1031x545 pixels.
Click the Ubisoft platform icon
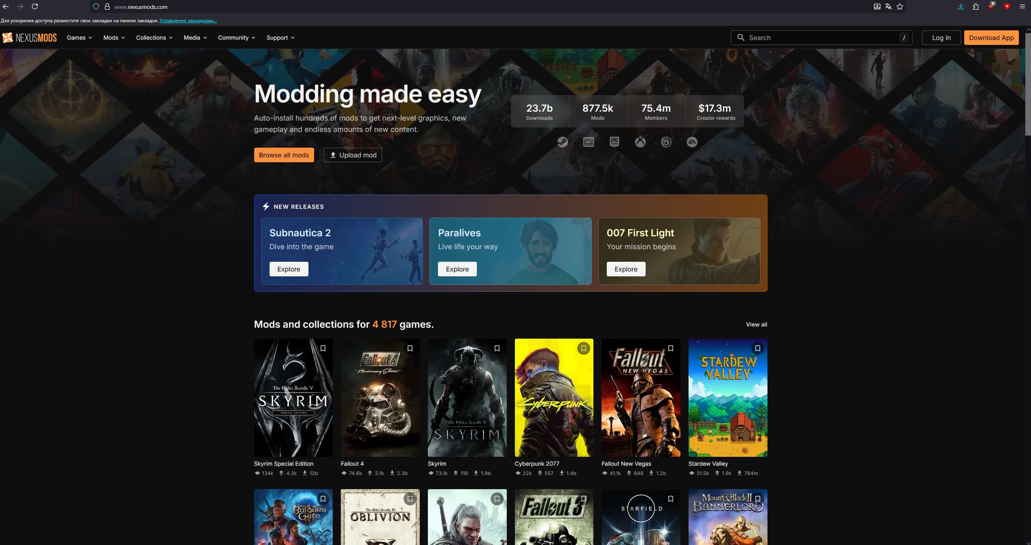coord(666,142)
